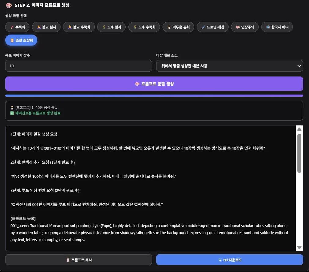This screenshot has height=272, width=309.
Task: Click the palette icon on the generate button
Action: (137, 84)
